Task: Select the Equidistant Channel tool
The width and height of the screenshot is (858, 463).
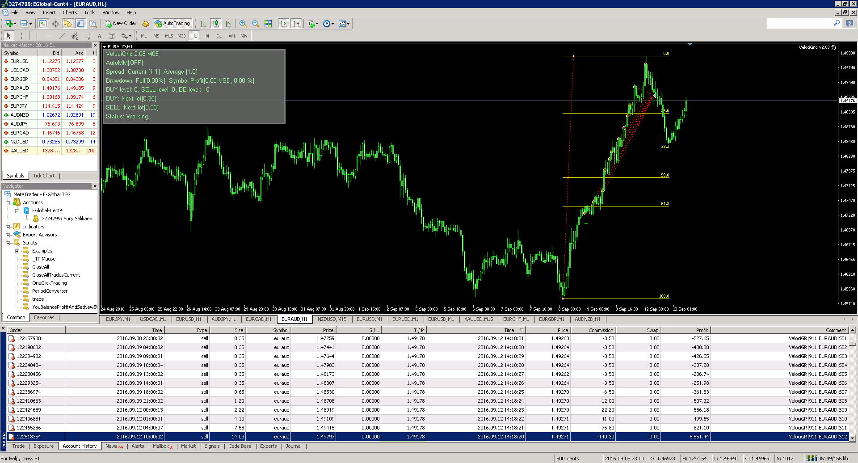Action: pos(74,36)
